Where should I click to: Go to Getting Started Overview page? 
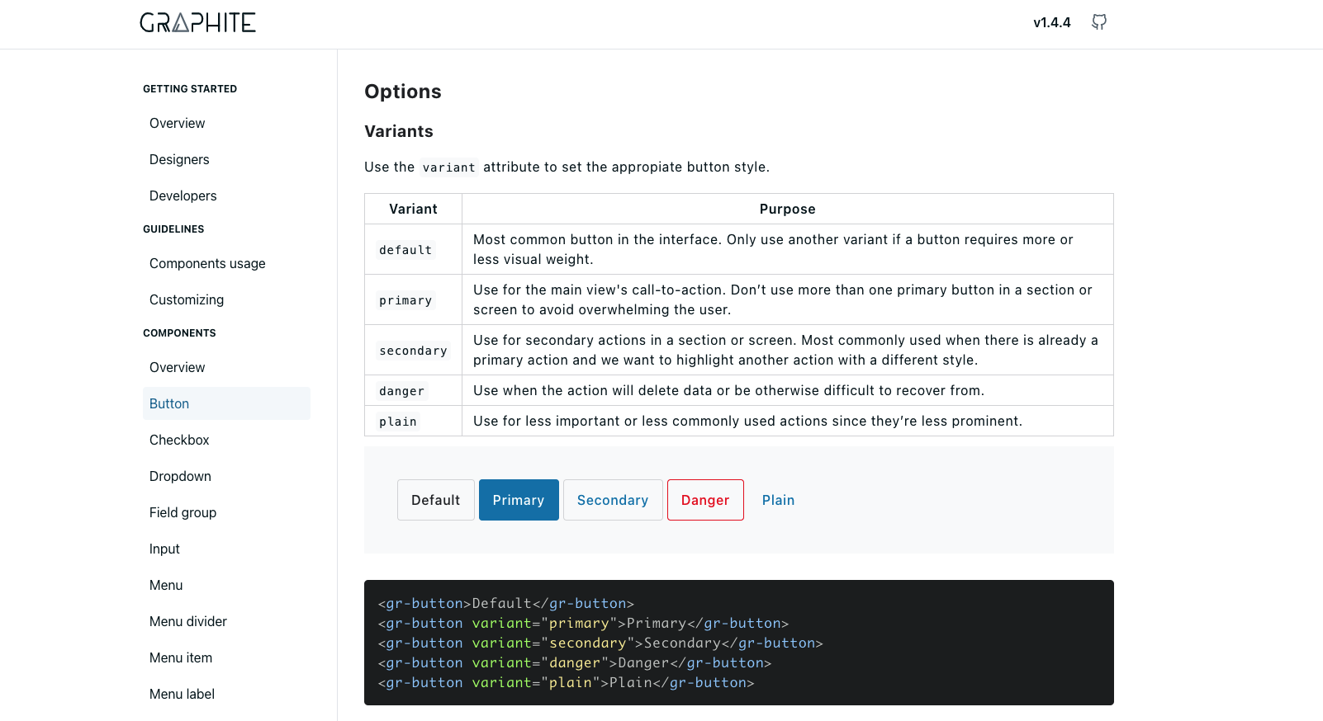coord(226,123)
